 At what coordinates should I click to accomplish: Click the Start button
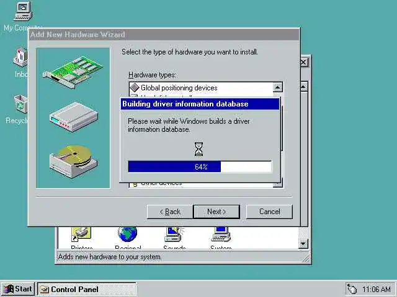[x=18, y=289]
